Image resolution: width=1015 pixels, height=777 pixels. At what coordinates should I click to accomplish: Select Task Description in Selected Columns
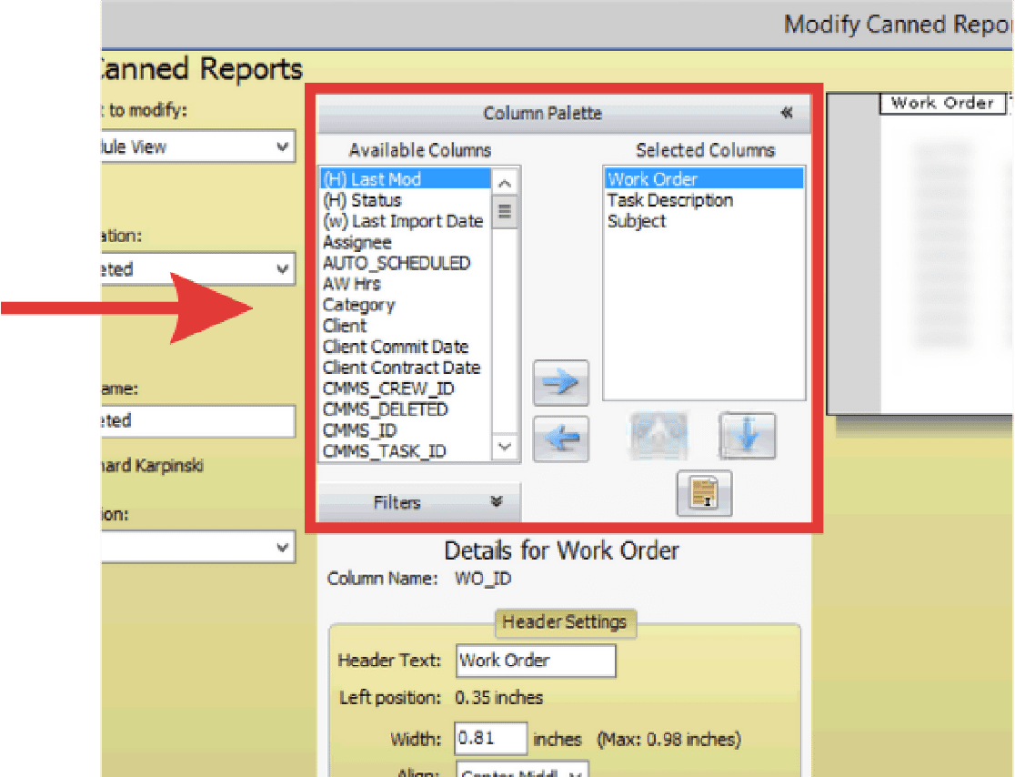pos(670,200)
